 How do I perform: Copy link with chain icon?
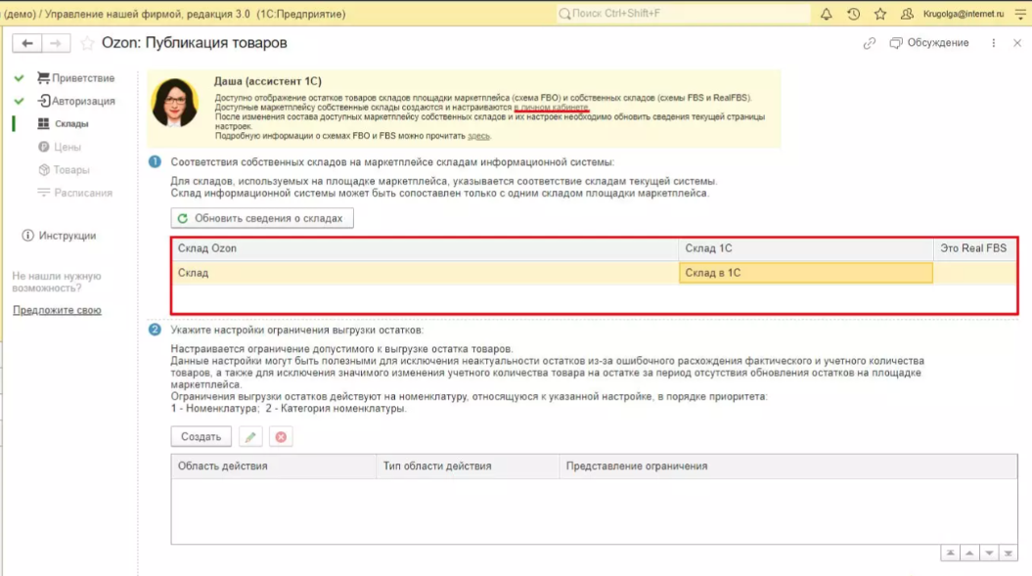pos(870,43)
